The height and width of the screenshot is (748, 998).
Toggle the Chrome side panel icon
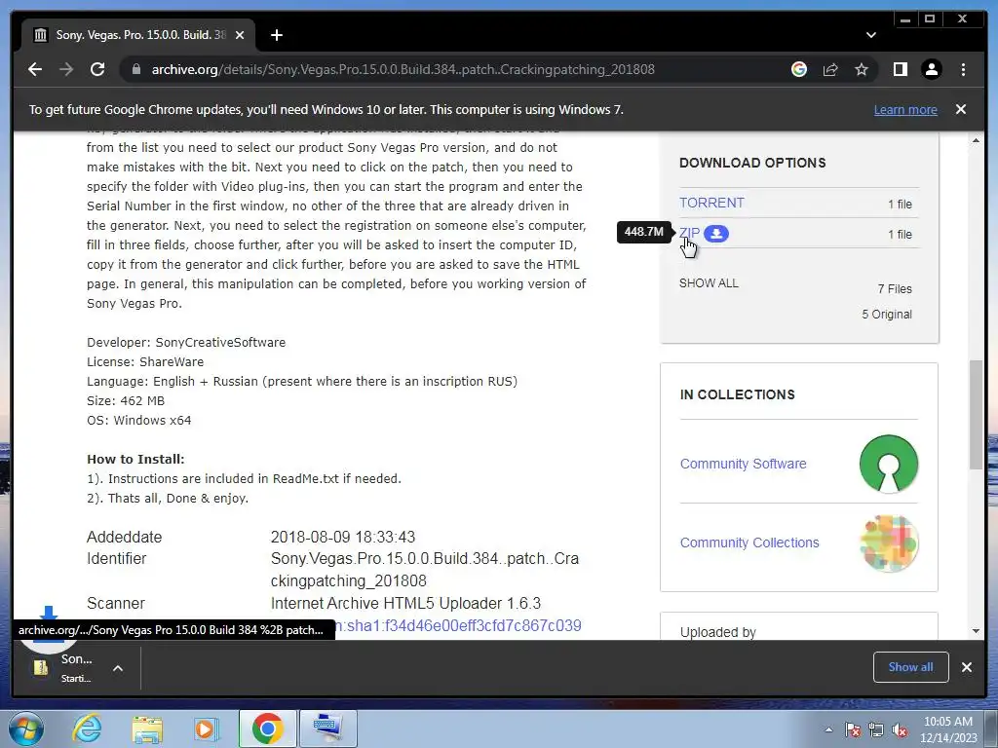pos(900,69)
